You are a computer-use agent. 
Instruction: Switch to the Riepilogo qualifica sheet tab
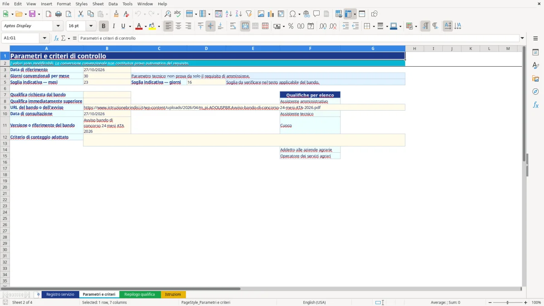coord(140,294)
